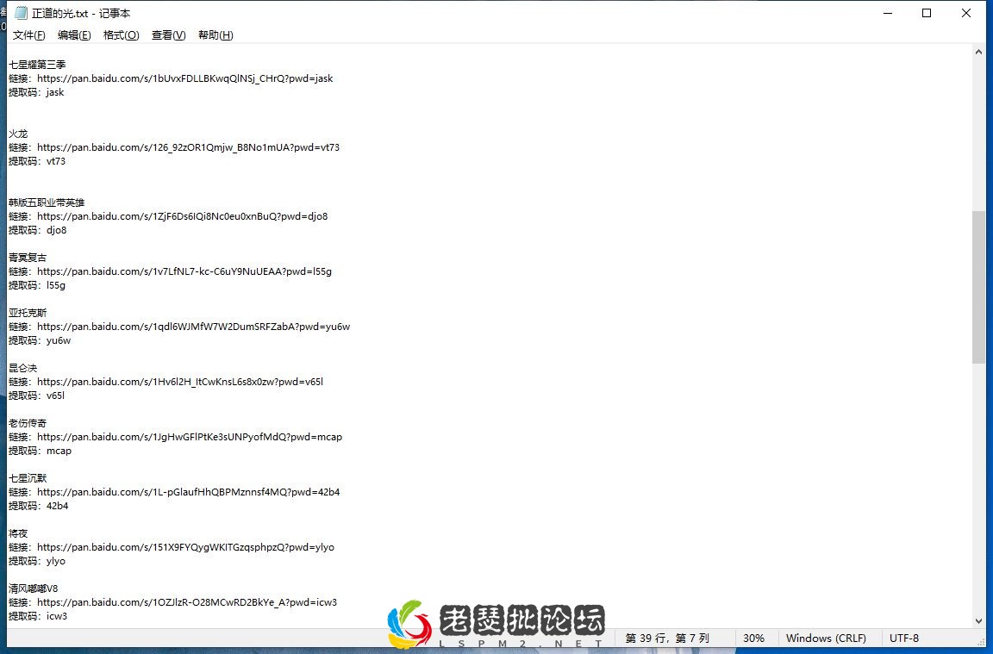Click the 提取码: djo8 line
993x654 pixels.
(37, 230)
